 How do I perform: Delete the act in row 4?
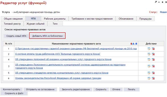[x=153, y=59]
